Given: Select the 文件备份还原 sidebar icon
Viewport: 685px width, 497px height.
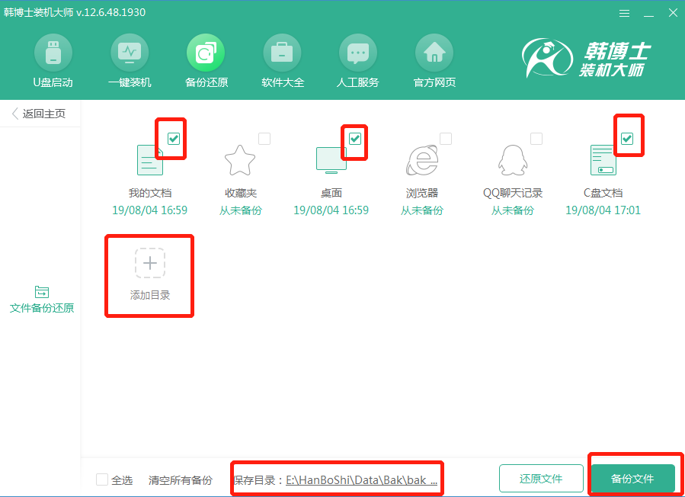Looking at the screenshot, I should [x=41, y=293].
